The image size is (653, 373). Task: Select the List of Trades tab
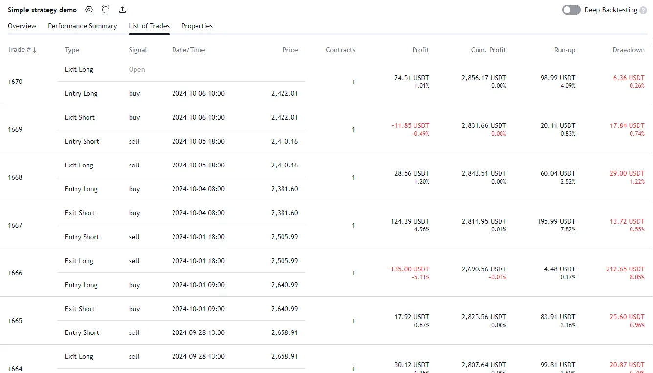tap(149, 26)
